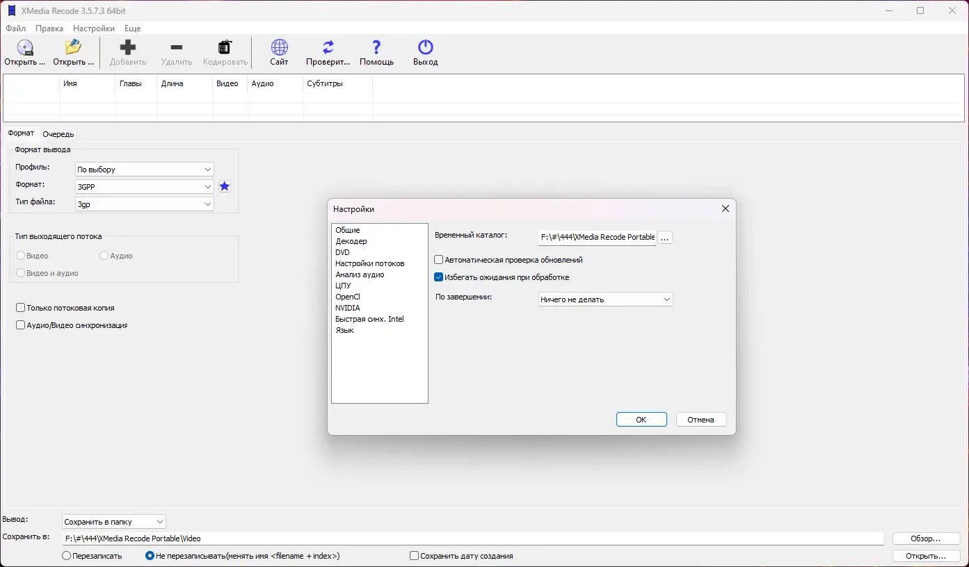Enable Только потоковая копия checkbox
Viewport: 969px width, 567px height.
21,308
